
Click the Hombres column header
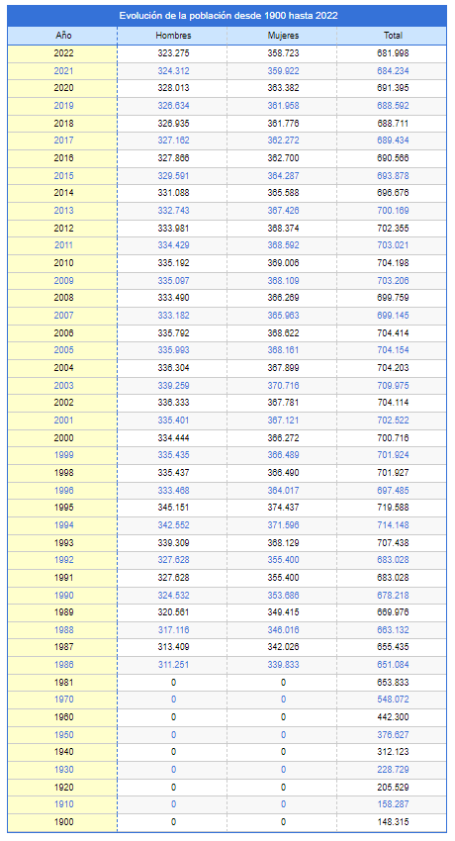173,36
